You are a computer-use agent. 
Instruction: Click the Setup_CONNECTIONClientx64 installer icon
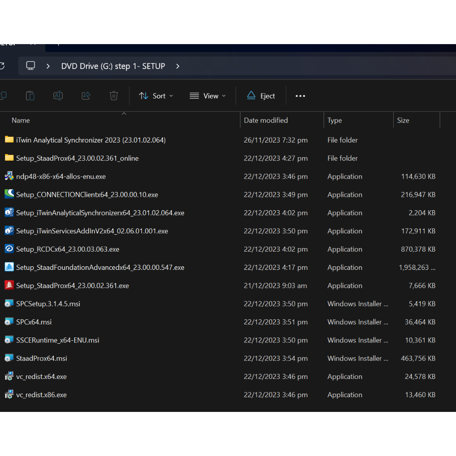[x=9, y=195]
